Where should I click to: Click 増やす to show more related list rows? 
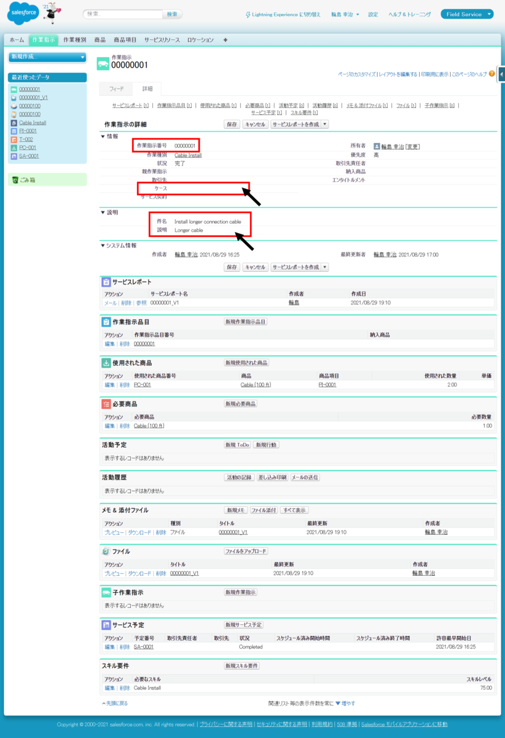[x=348, y=703]
